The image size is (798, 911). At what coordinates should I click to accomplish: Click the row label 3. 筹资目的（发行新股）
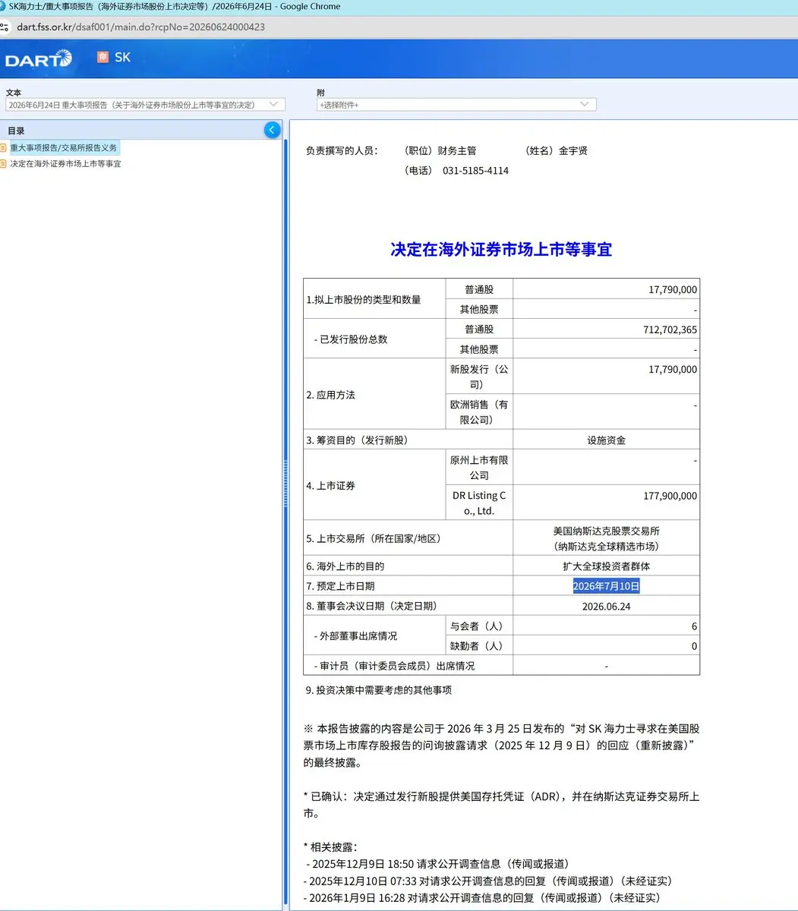(x=360, y=440)
